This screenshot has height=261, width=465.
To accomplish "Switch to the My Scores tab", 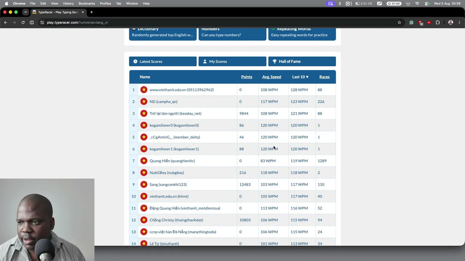I will pyautogui.click(x=232, y=61).
